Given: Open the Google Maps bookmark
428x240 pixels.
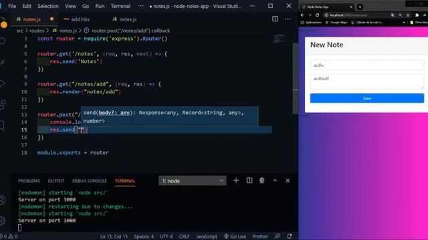Looking at the screenshot, I should pos(336,22).
